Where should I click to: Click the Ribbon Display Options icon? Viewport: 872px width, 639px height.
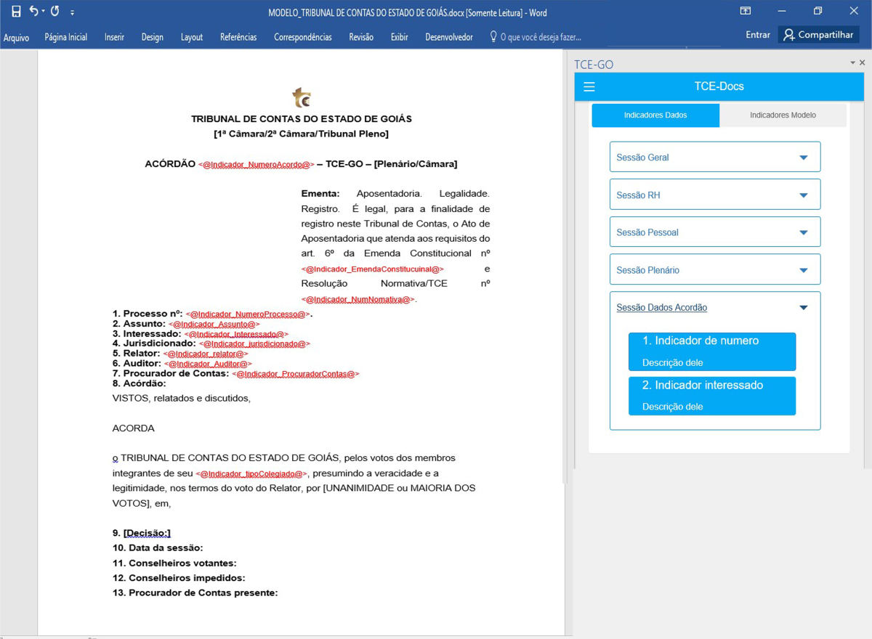point(746,12)
